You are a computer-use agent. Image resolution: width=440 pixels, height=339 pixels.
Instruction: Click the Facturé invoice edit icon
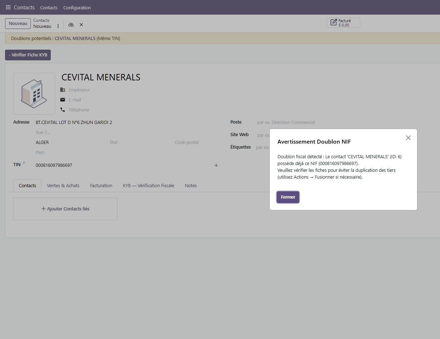tap(333, 23)
